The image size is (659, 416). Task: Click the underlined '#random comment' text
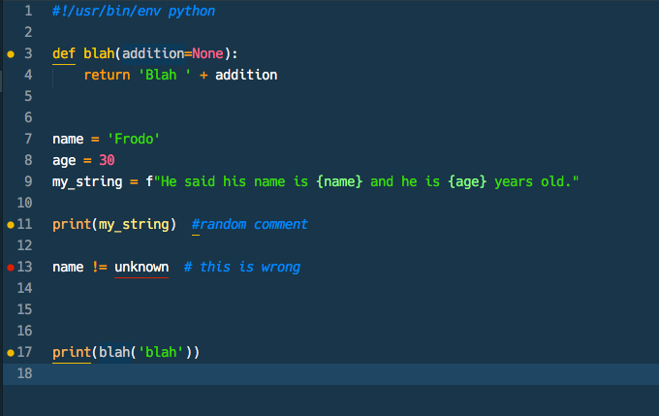[x=249, y=224]
